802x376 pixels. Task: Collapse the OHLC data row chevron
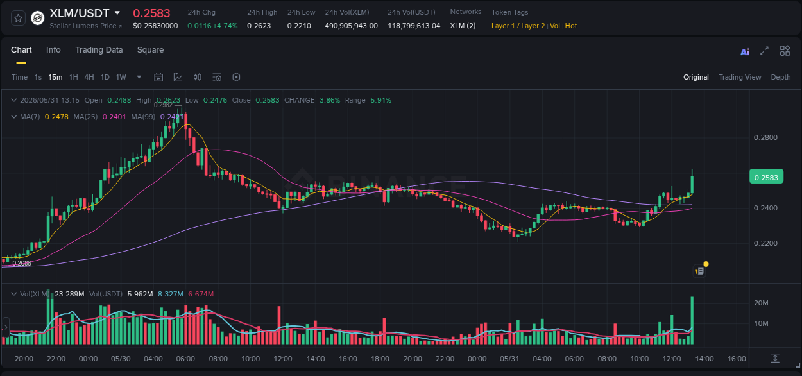(14, 100)
